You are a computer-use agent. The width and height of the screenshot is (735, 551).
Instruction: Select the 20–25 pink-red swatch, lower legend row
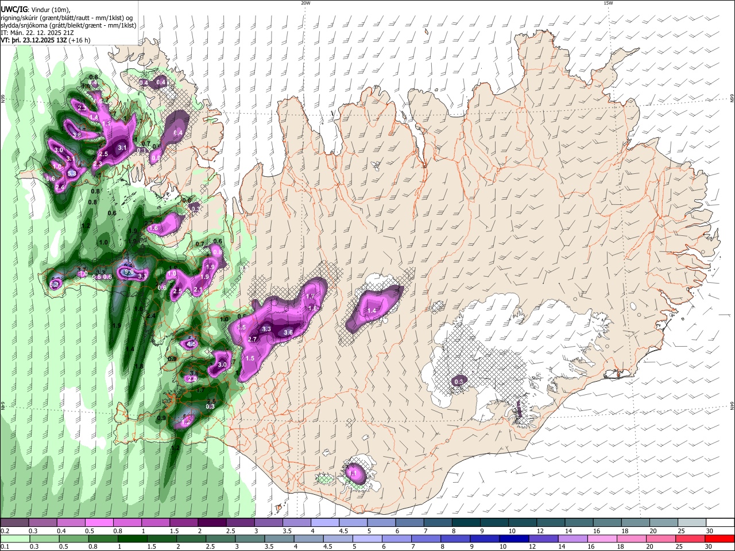pyautogui.click(x=660, y=539)
